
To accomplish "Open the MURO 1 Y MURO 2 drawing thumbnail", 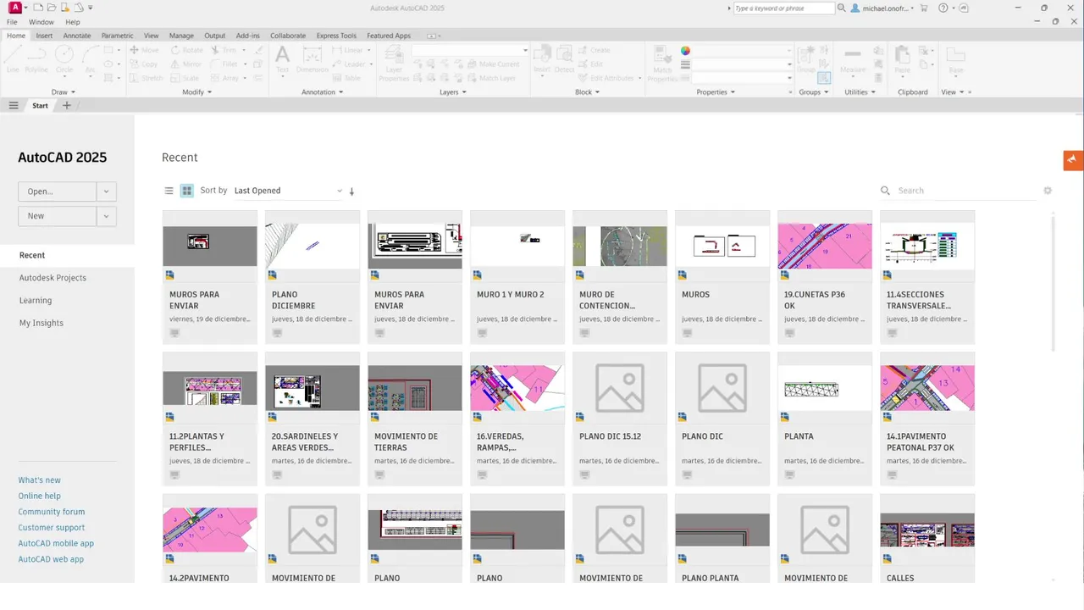I will click(517, 246).
